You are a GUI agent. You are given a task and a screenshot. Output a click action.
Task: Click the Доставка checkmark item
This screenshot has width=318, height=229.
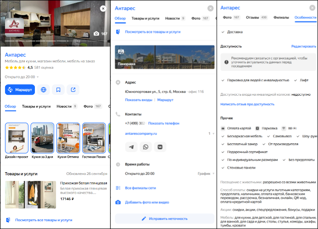click(x=232, y=32)
